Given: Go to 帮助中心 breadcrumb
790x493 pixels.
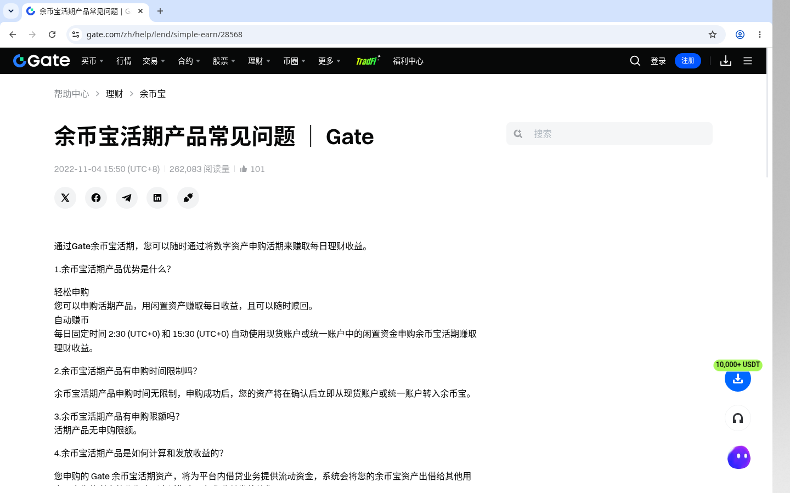Looking at the screenshot, I should tap(71, 94).
